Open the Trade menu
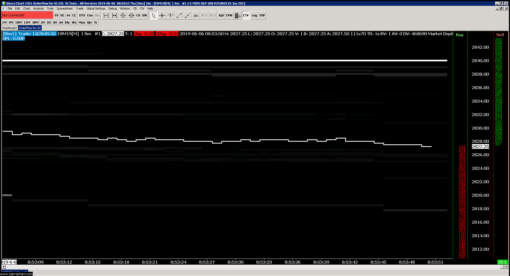 point(79,8)
